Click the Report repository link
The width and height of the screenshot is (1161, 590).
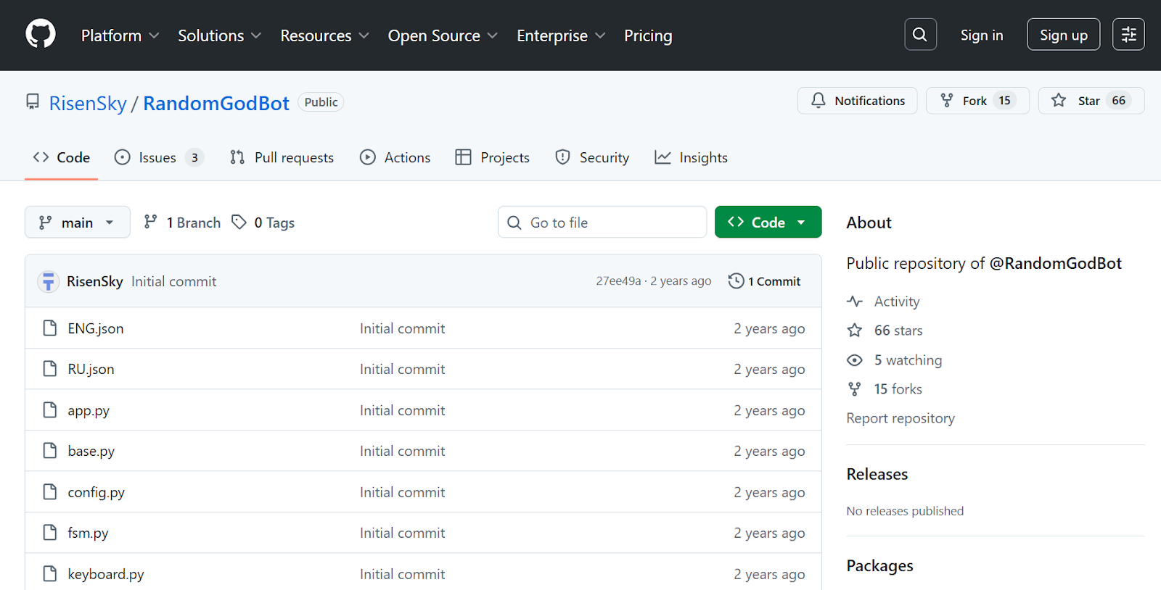coord(901,418)
